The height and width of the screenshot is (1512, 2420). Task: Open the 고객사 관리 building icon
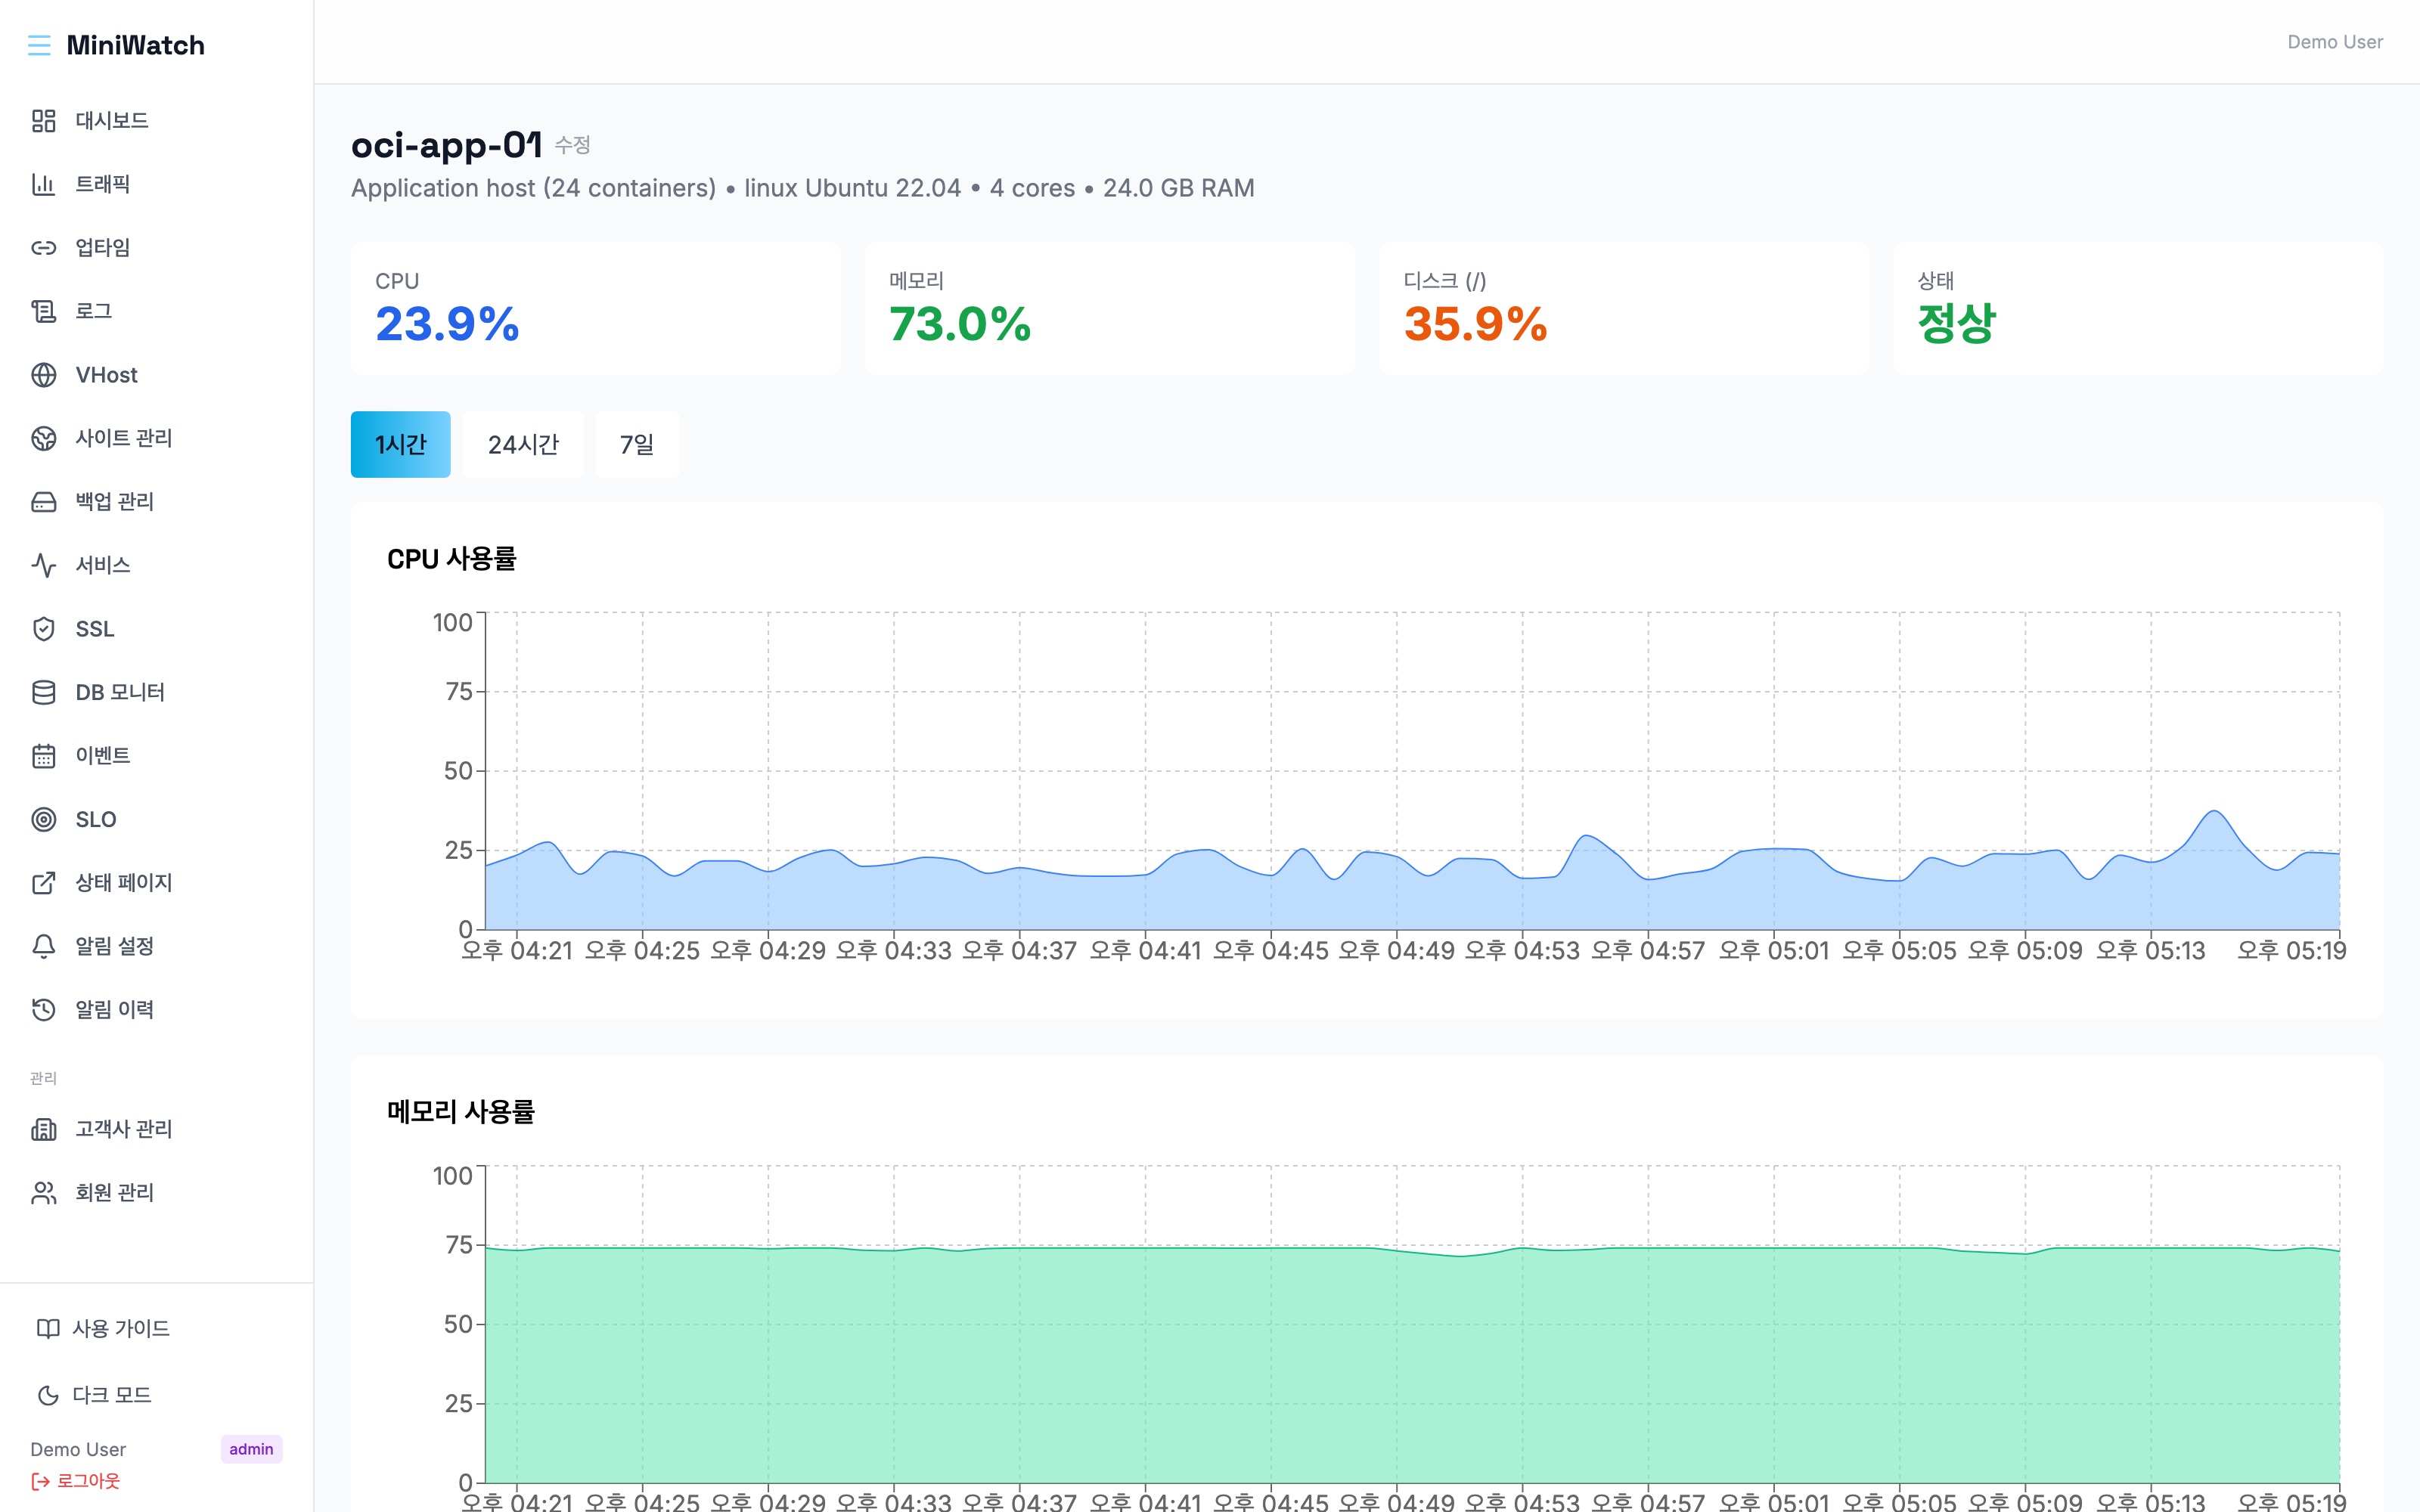[x=43, y=1129]
